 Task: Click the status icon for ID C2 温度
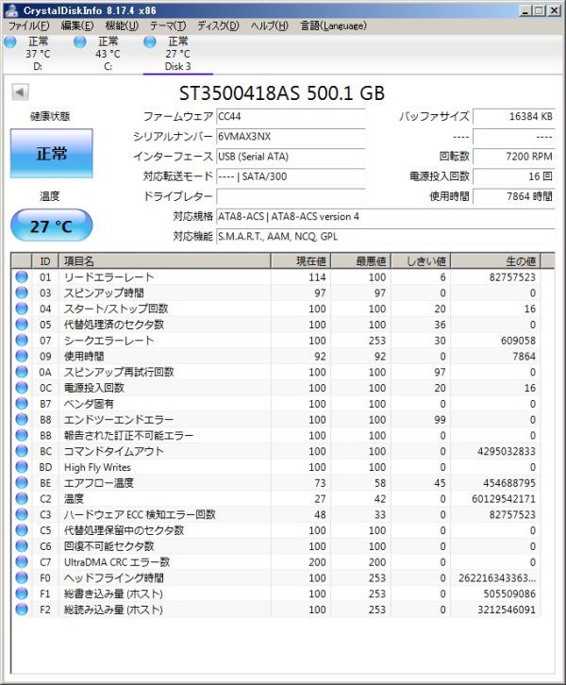(x=22, y=498)
